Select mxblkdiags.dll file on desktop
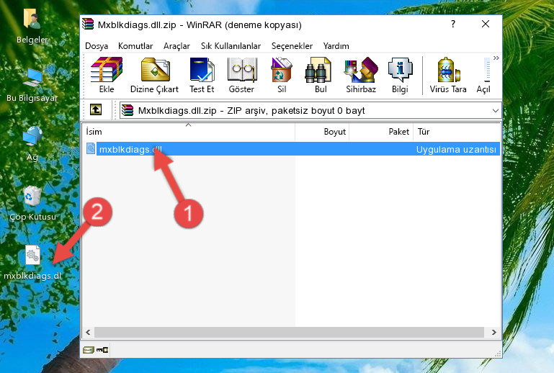Viewport: 554px width, 373px height. (x=32, y=263)
